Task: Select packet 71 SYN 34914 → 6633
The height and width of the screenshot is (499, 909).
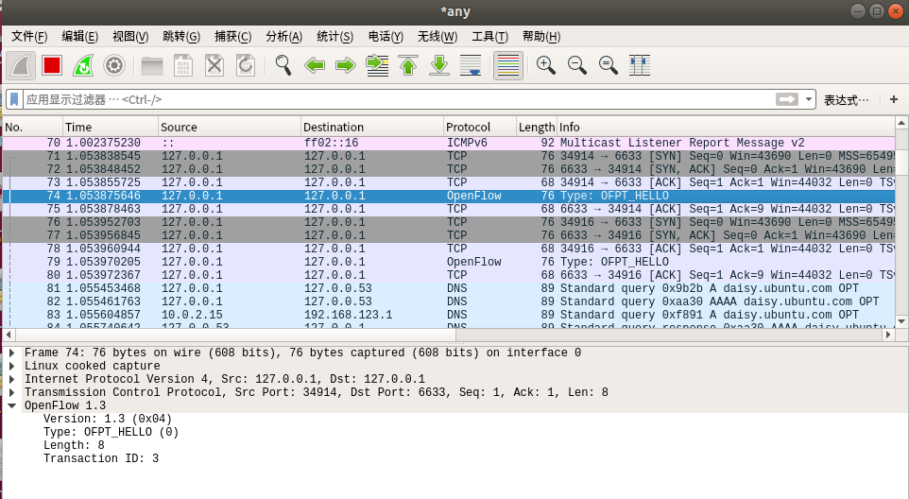Action: point(449,156)
